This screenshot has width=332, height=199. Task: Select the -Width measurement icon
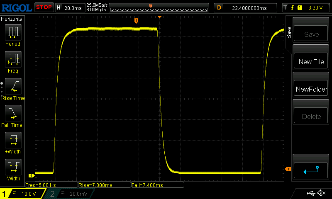pyautogui.click(x=13, y=167)
